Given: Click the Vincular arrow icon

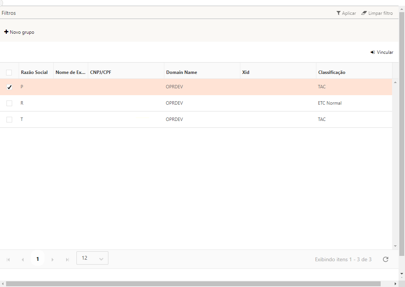Looking at the screenshot, I should click(x=373, y=52).
